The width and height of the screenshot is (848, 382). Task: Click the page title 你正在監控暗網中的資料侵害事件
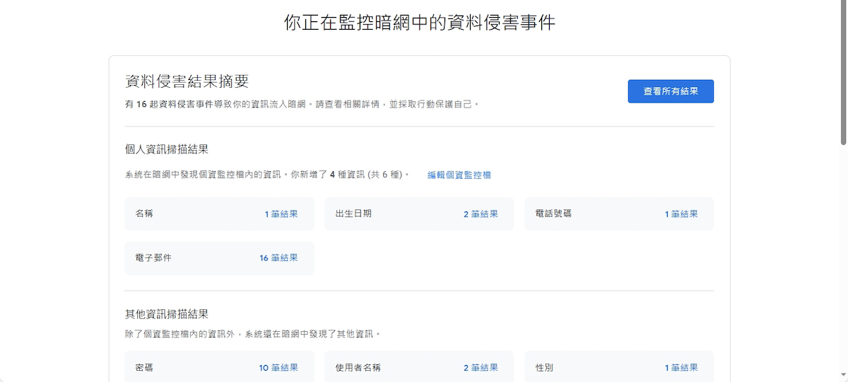click(420, 22)
